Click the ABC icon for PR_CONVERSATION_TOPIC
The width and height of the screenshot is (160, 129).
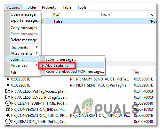tap(8, 115)
